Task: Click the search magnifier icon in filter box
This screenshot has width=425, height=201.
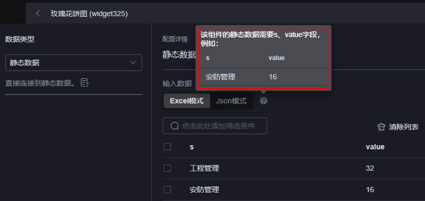Action: pos(175,126)
